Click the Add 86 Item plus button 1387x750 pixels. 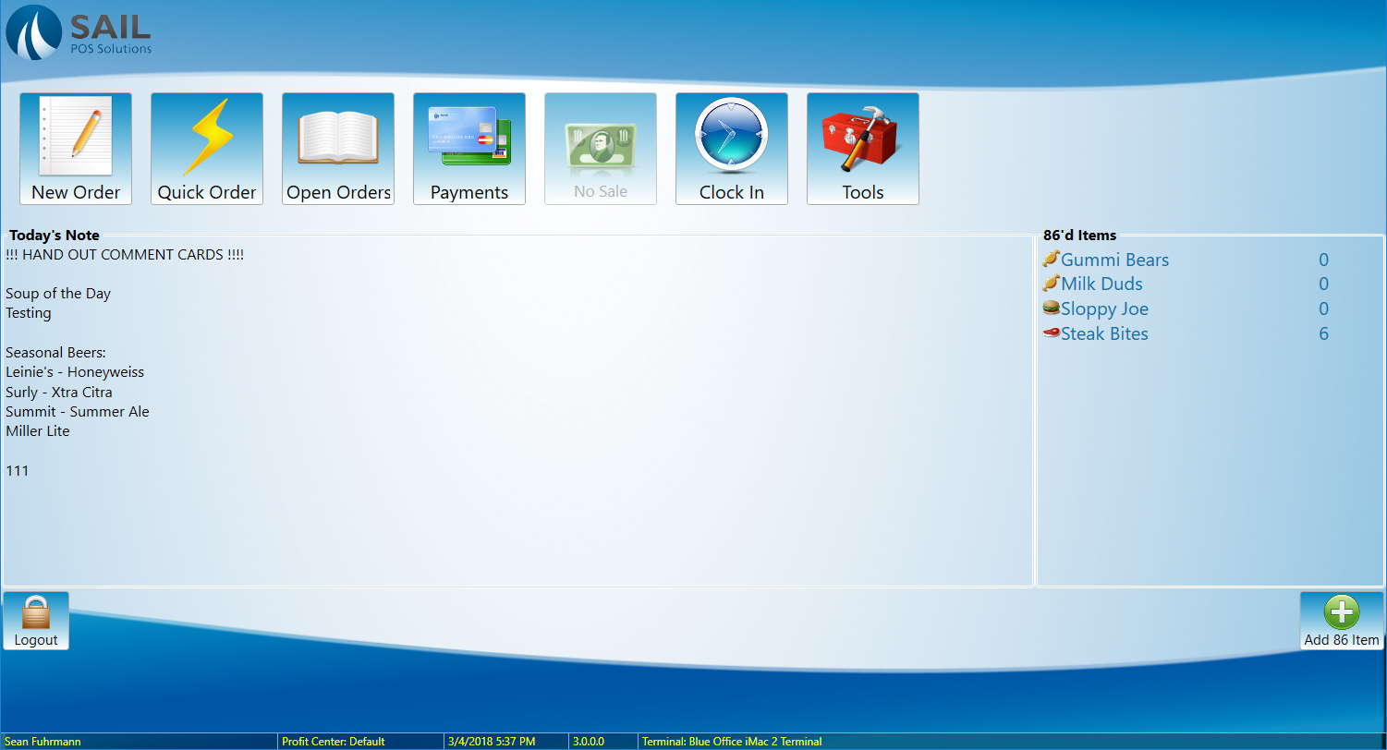pos(1341,621)
